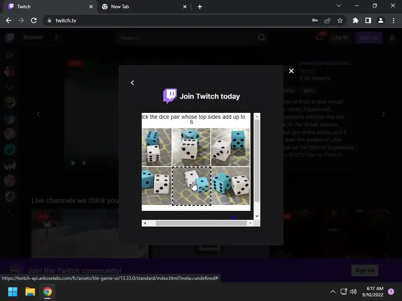
Task: Close the Twitch browser tab
Action: tap(91, 7)
